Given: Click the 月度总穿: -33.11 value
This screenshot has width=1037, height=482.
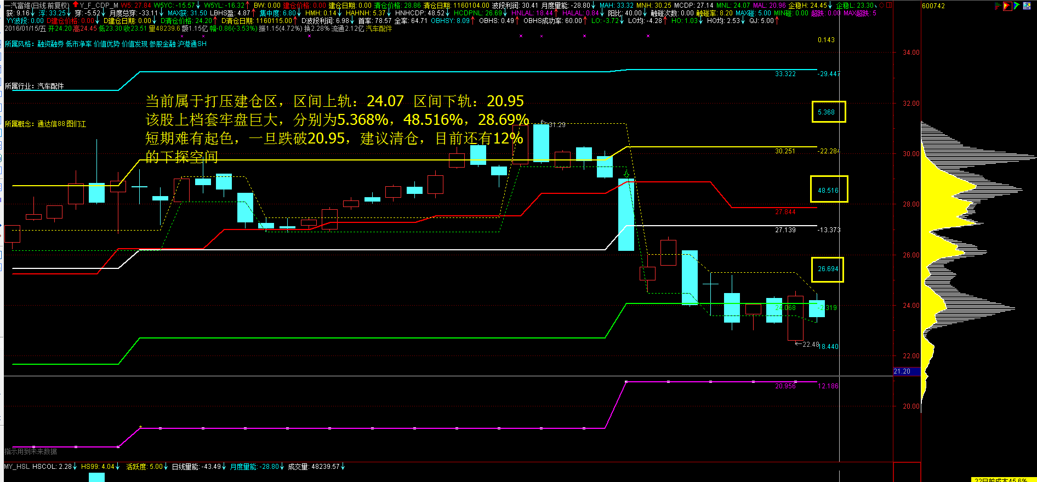Looking at the screenshot, I should pyautogui.click(x=133, y=13).
